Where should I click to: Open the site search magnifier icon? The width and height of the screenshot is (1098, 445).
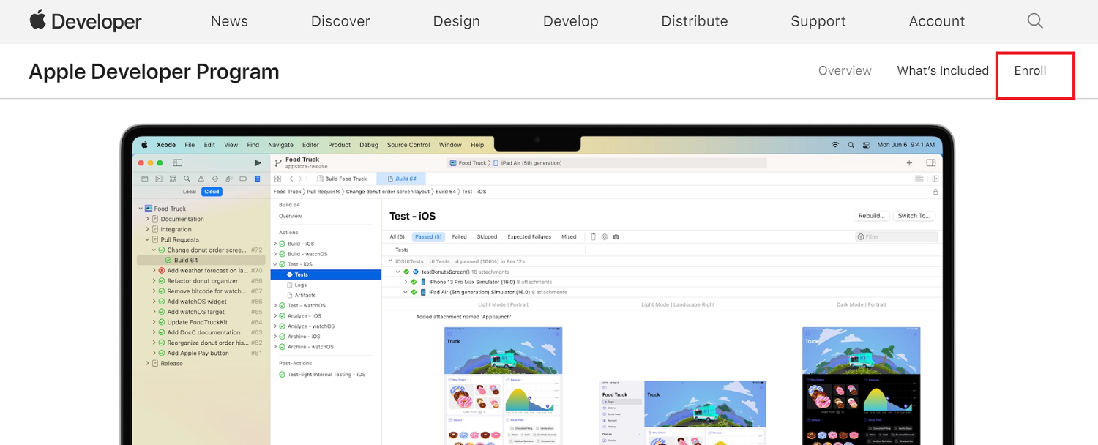(1035, 21)
